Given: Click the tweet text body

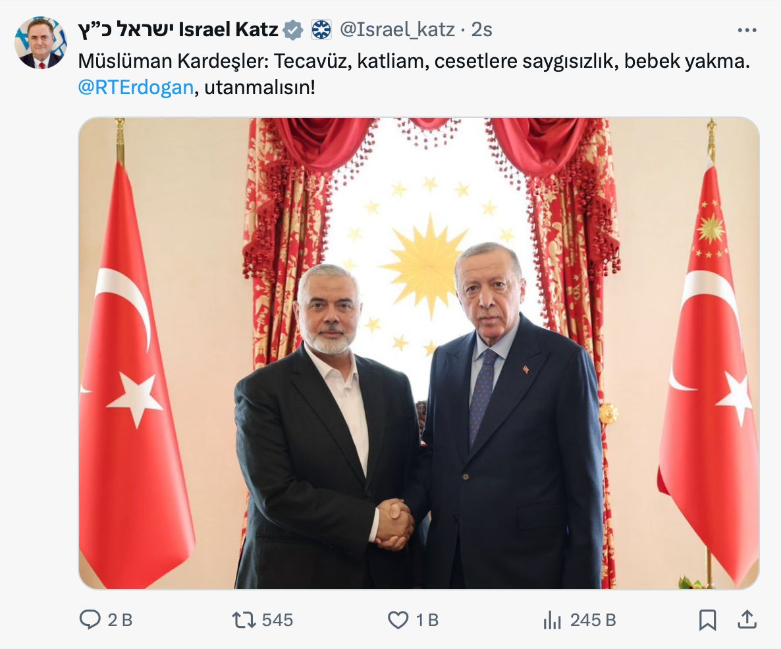Looking at the screenshot, I should [414, 74].
